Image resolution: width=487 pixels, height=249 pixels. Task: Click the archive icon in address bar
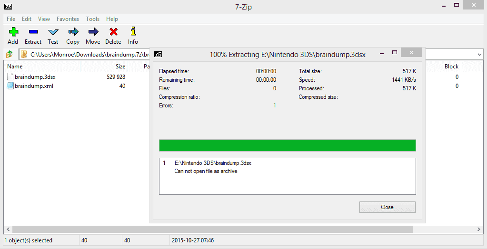[24, 54]
